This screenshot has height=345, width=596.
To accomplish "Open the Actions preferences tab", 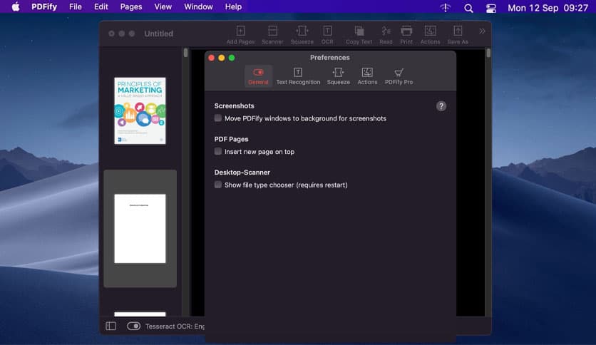I will [367, 76].
